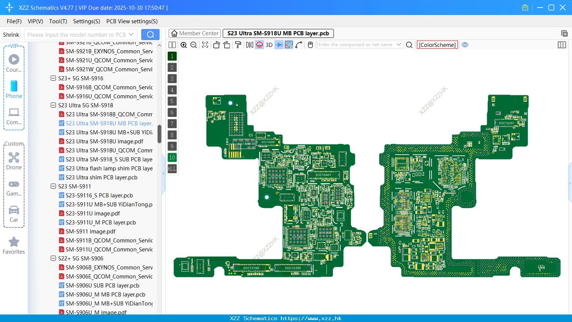Screen dimensions: 572x322
Task: Fit PCB to window icon
Action: point(205,45)
